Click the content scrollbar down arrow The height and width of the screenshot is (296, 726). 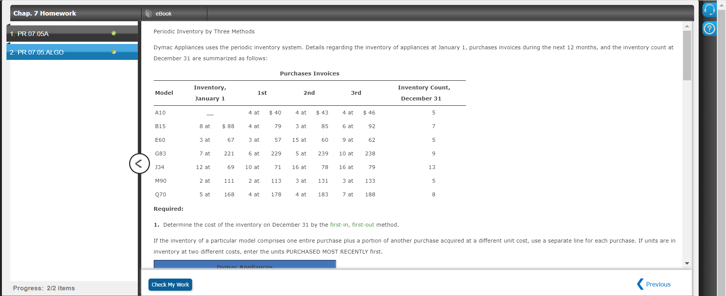pyautogui.click(x=687, y=263)
